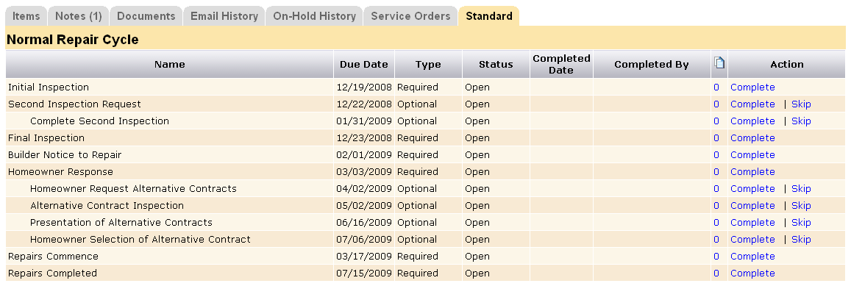Click Complete for Builder Notice to Repair
Viewport: 851px width, 286px height.
752,154
